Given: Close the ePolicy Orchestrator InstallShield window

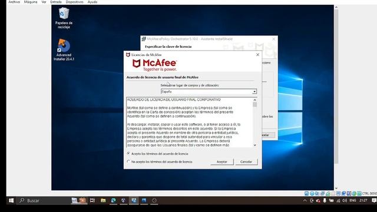Looking at the screenshot, I should pyautogui.click(x=273, y=39).
